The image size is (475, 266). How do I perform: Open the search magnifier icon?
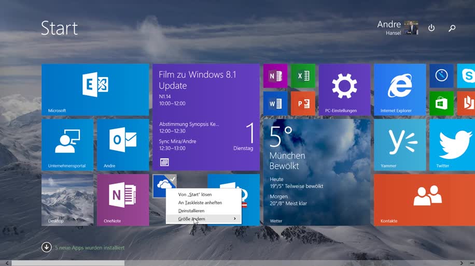(452, 28)
